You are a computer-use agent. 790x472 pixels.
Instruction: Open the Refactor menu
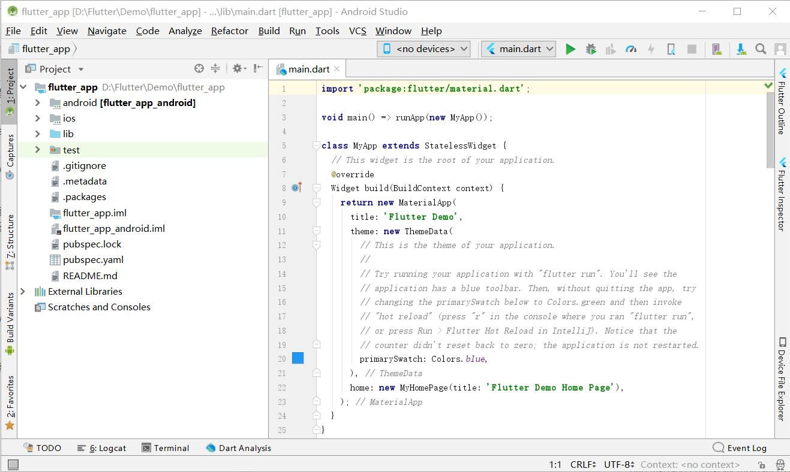coord(230,31)
